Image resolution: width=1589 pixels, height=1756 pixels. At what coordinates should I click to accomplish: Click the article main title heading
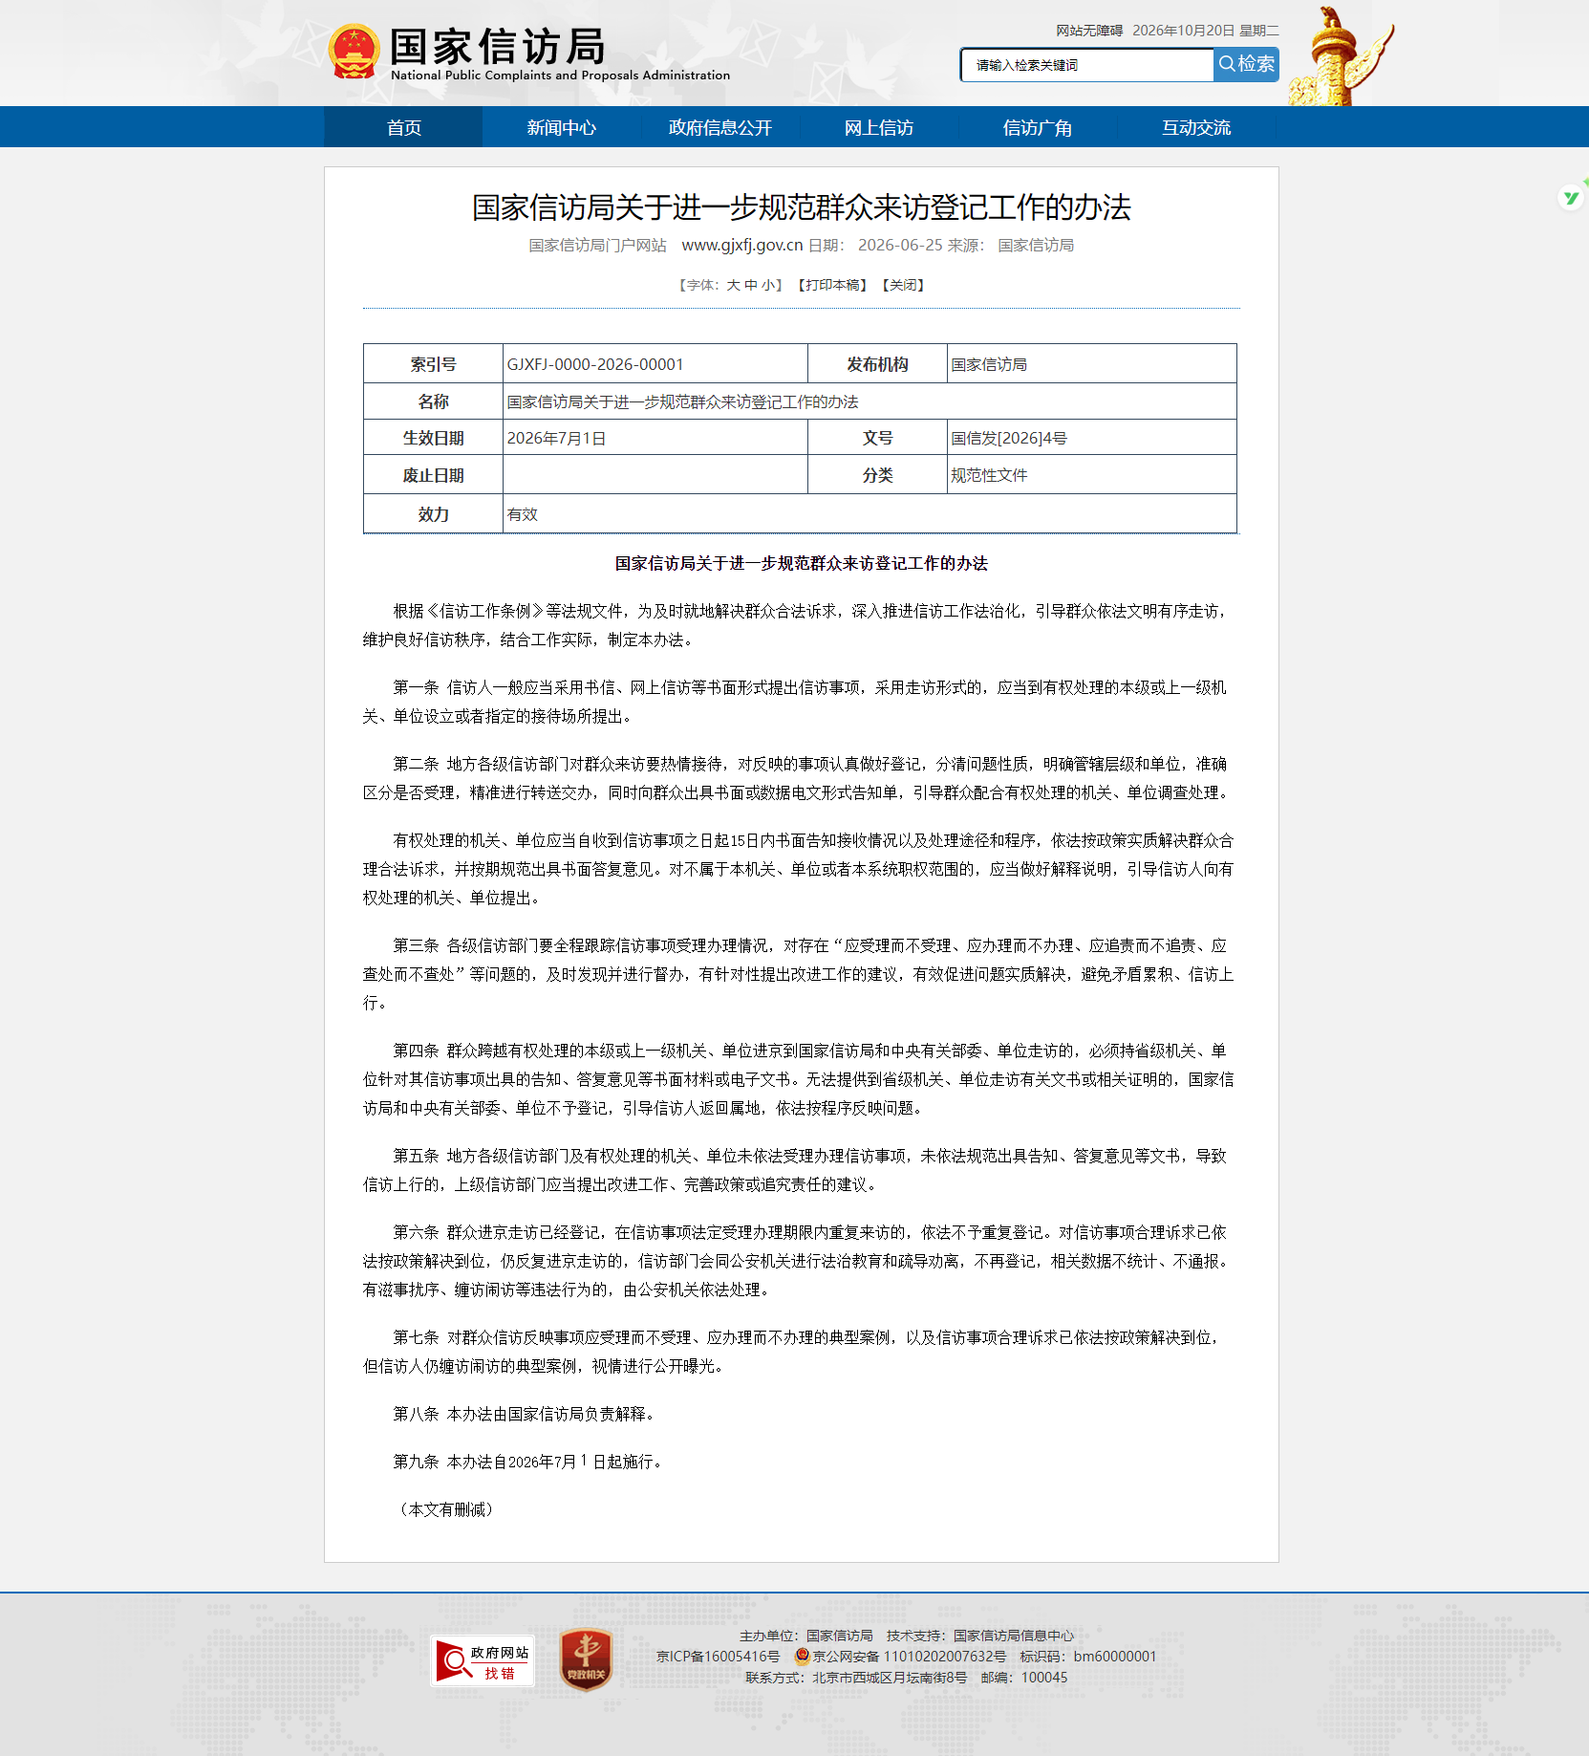pyautogui.click(x=801, y=207)
